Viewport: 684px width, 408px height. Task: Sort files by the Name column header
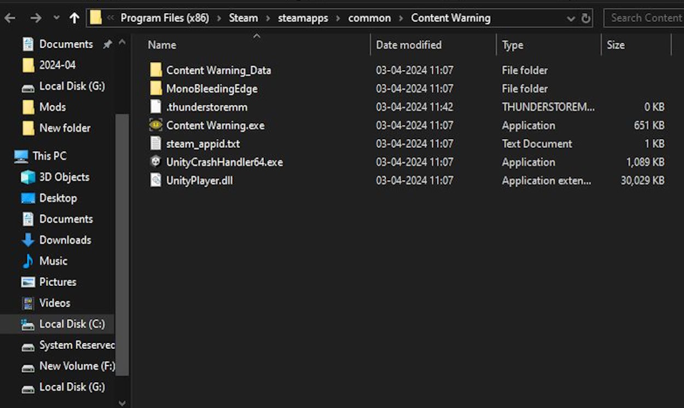[161, 45]
